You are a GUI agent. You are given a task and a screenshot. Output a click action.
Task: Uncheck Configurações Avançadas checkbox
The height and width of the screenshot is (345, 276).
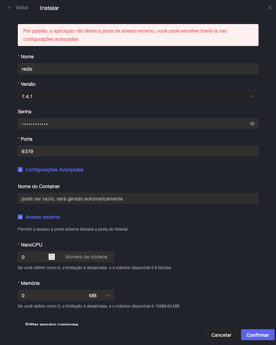(x=20, y=170)
